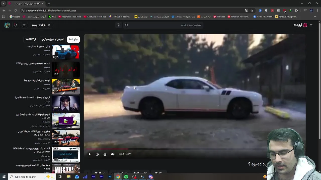Open the Driving Talent video thumbnail
Image resolution: width=321 pixels, height=180 pixels.
66,86
